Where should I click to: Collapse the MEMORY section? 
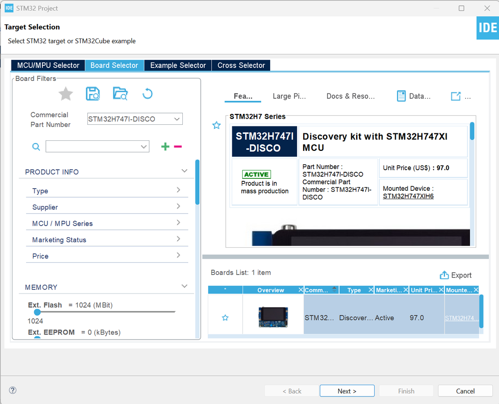coord(184,286)
